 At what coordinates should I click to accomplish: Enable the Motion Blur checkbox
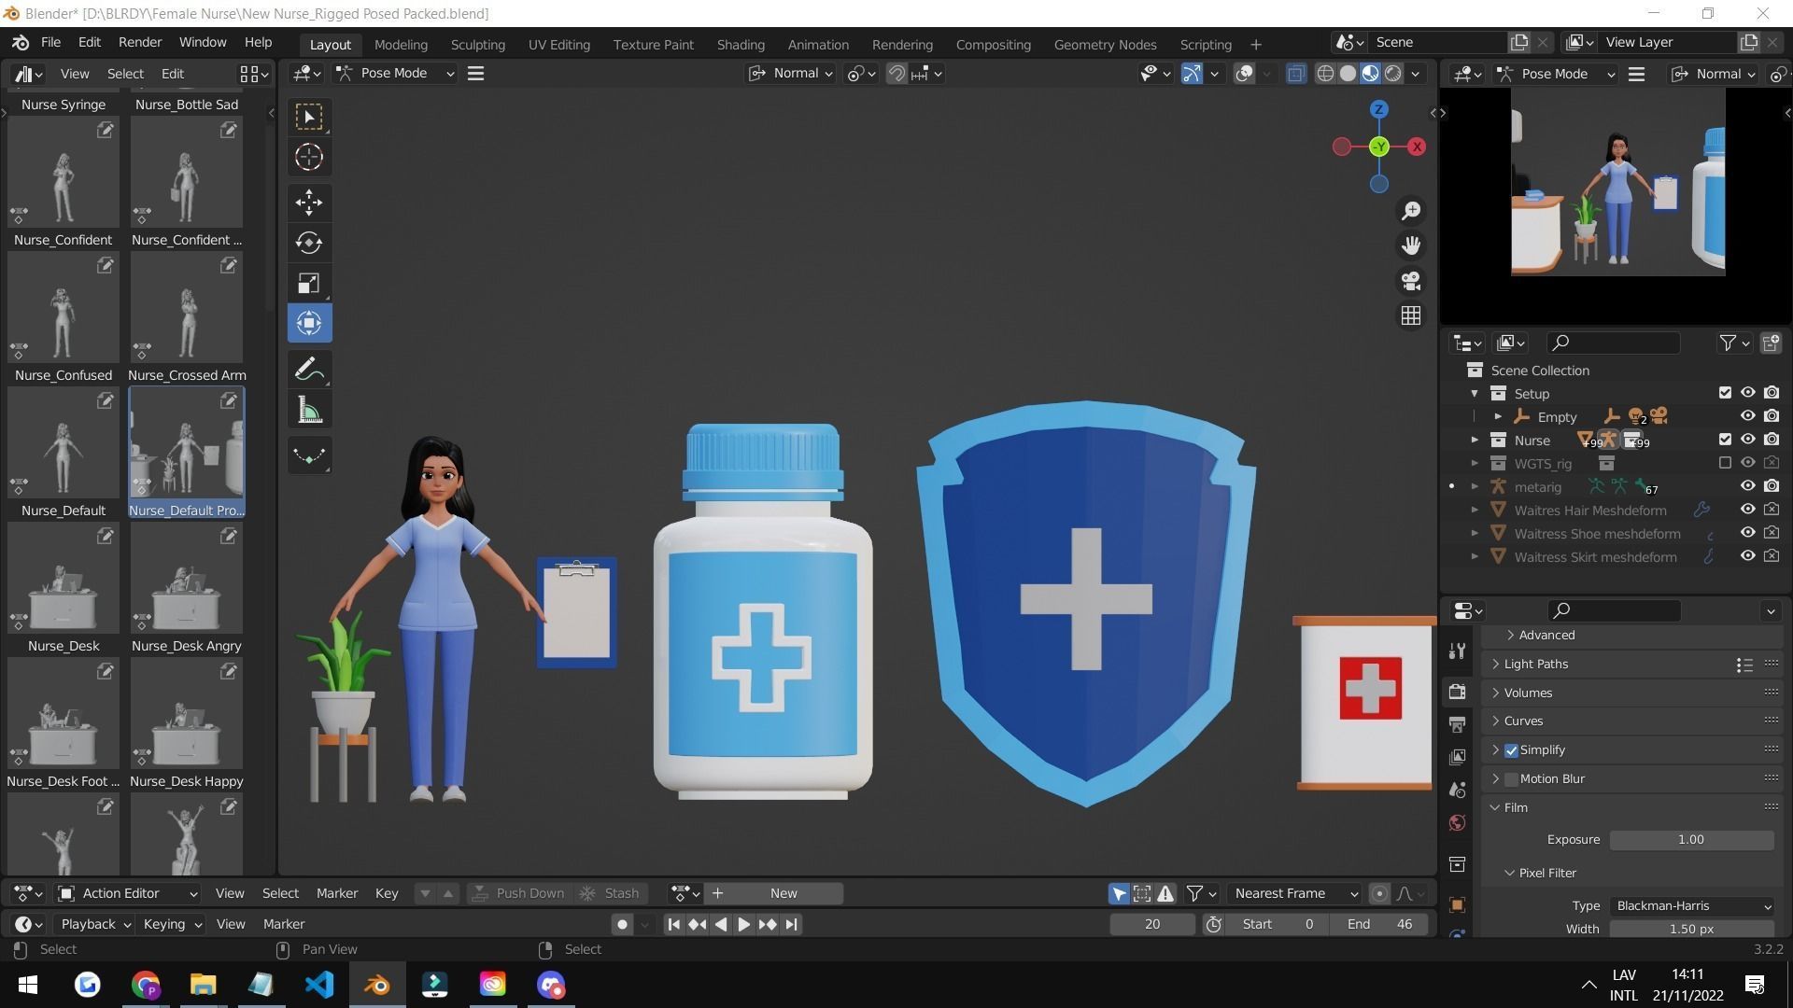click(1511, 779)
